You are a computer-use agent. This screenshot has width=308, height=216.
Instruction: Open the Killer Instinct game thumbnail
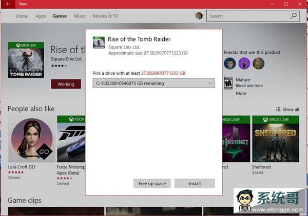pyautogui.click(x=236, y=139)
